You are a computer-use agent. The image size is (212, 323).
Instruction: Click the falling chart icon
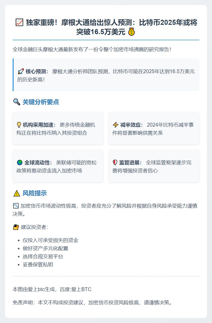[x=15, y=206]
